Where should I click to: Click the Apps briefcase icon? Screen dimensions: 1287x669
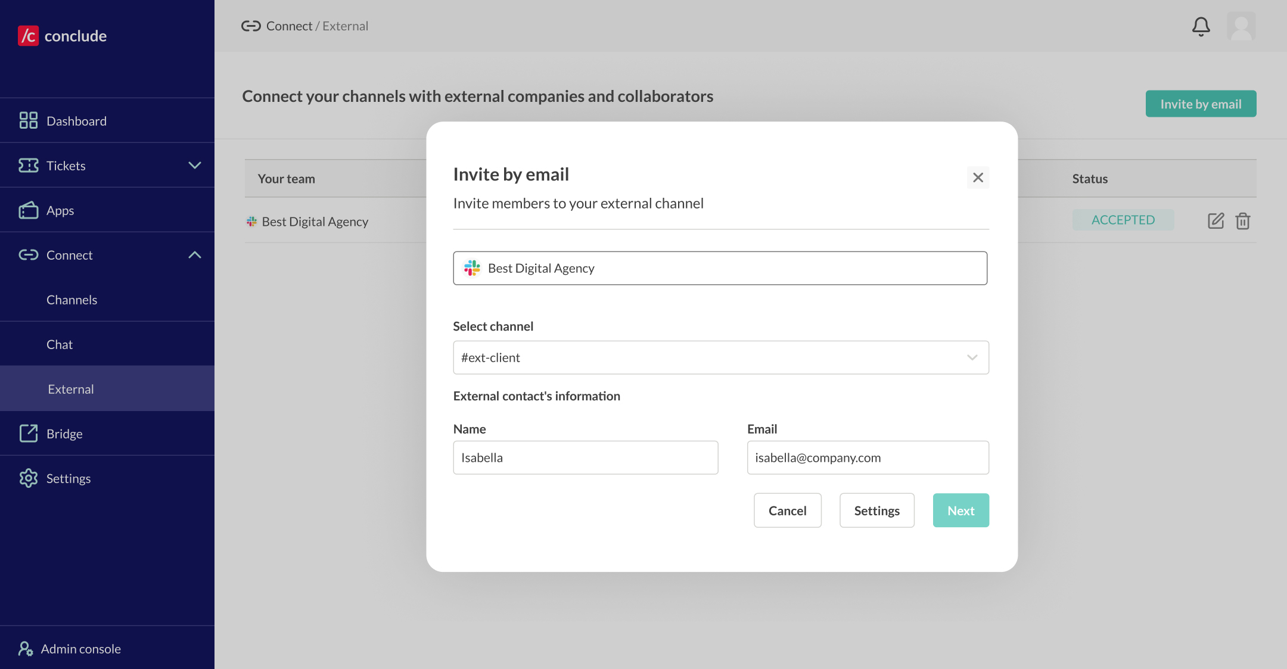28,210
